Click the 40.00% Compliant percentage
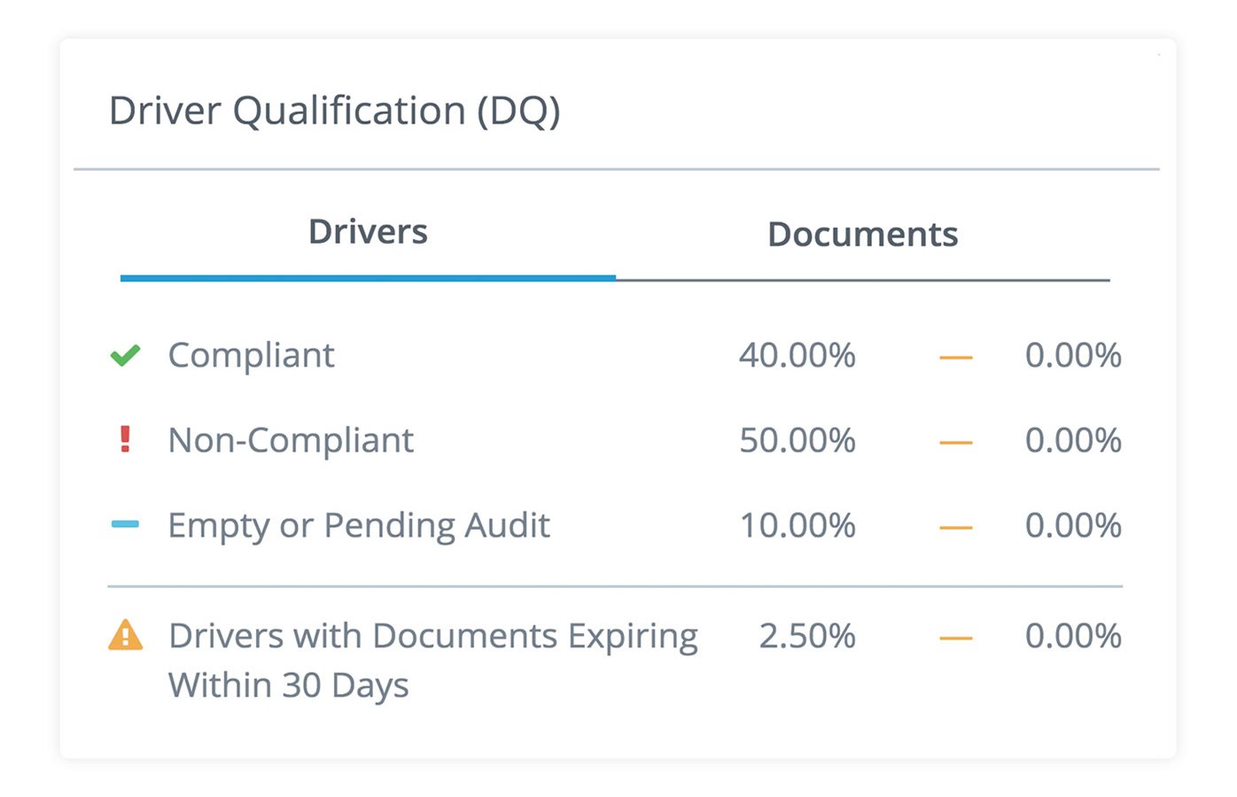The image size is (1237, 797). click(x=797, y=355)
